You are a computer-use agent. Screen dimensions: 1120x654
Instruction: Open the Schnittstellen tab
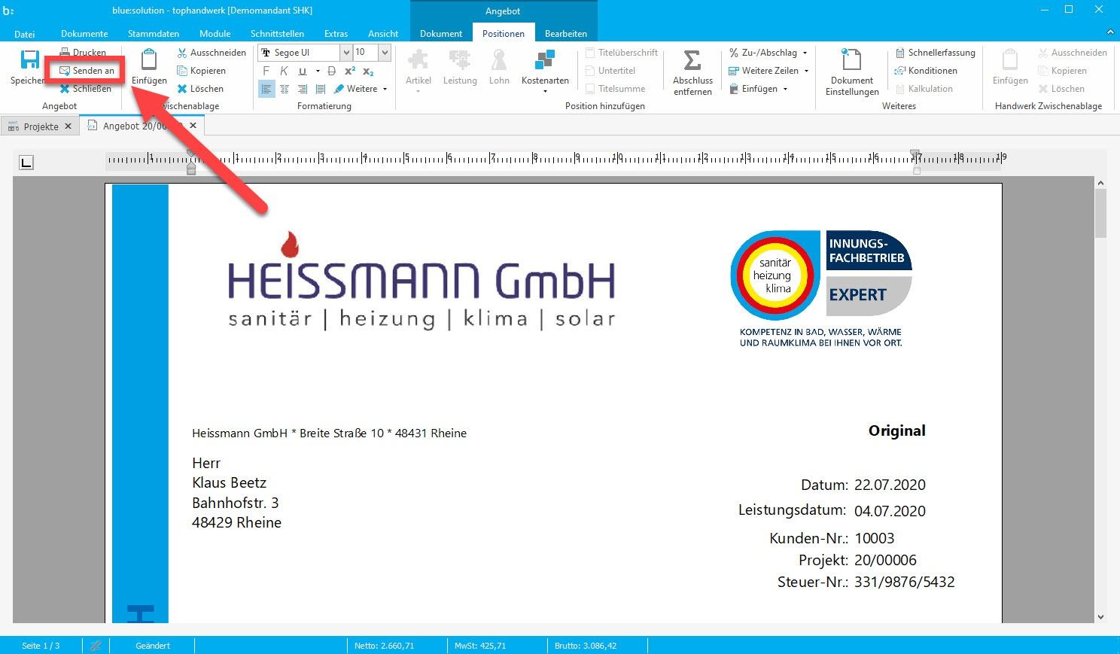[x=277, y=33]
